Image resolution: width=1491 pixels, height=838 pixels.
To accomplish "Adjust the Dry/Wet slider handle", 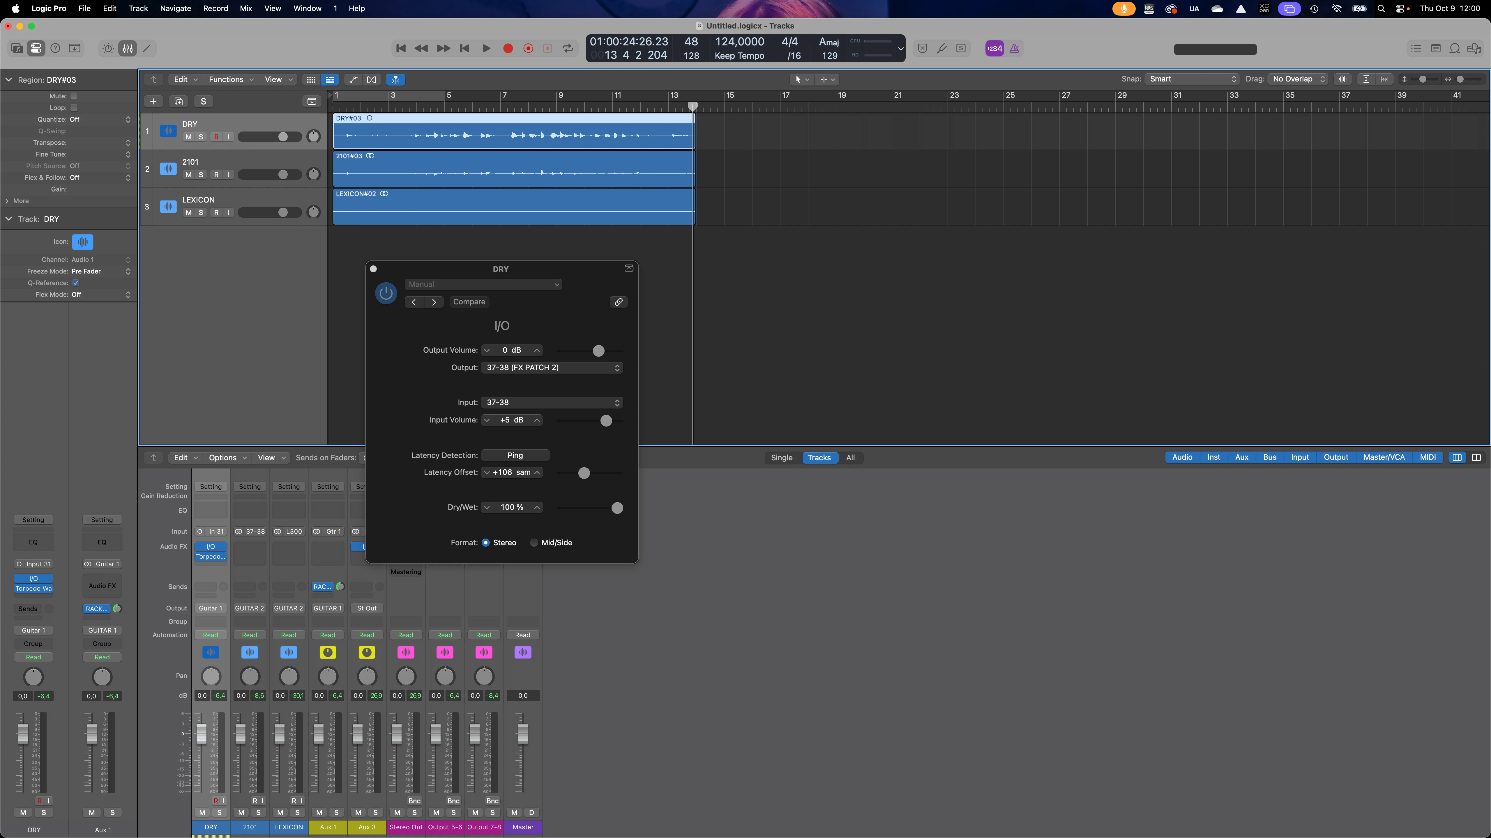I will (617, 508).
